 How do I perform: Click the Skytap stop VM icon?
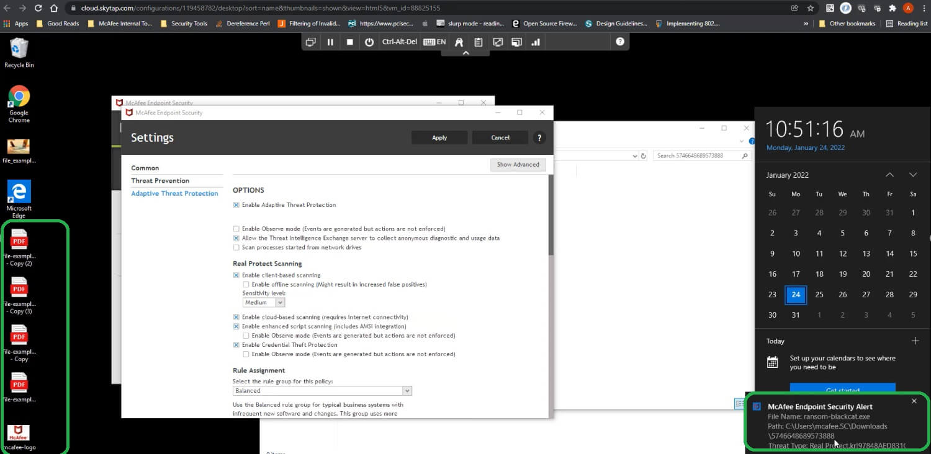(349, 42)
